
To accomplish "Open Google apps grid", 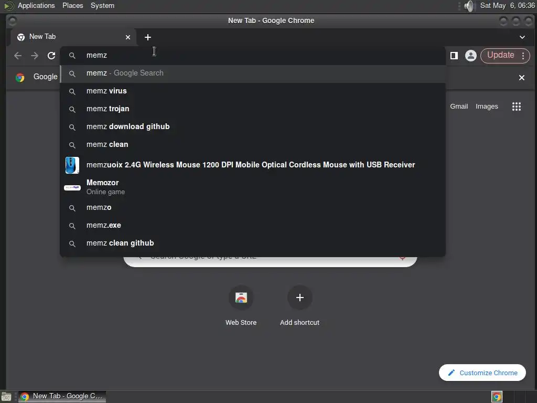I will click(x=517, y=107).
